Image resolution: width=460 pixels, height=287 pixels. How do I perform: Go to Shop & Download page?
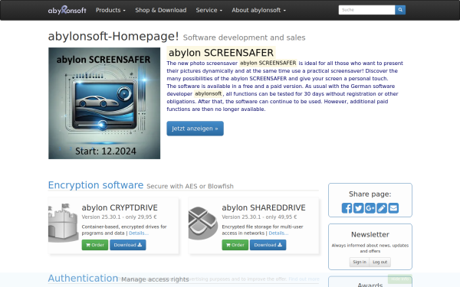(161, 10)
